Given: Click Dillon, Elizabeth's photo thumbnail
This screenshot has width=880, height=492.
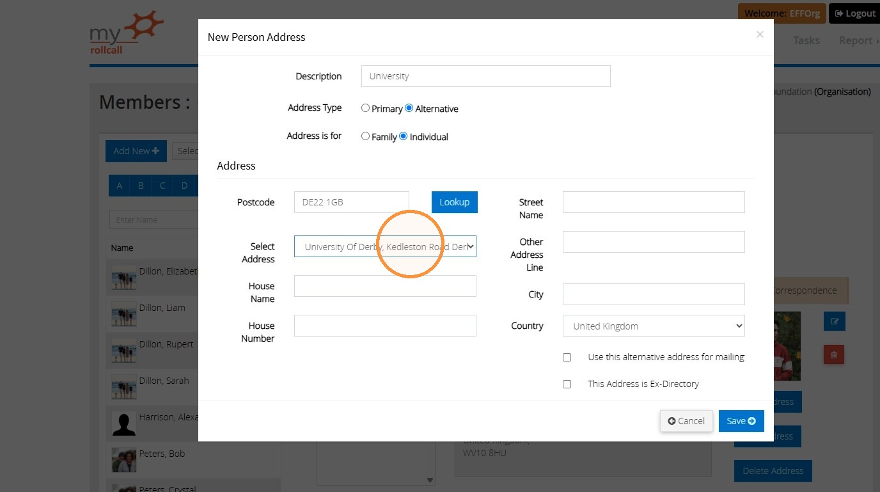Looking at the screenshot, I should click(x=124, y=278).
